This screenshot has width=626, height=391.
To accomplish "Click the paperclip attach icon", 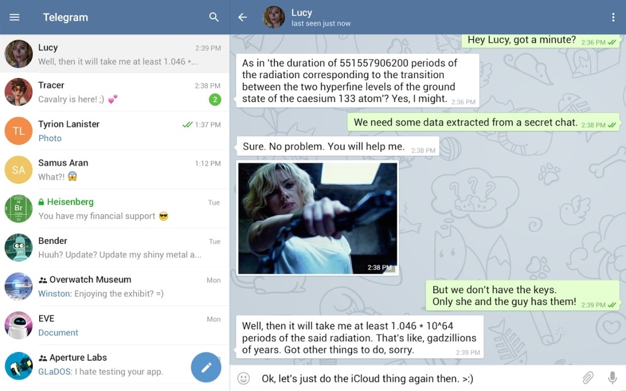I will click(588, 378).
